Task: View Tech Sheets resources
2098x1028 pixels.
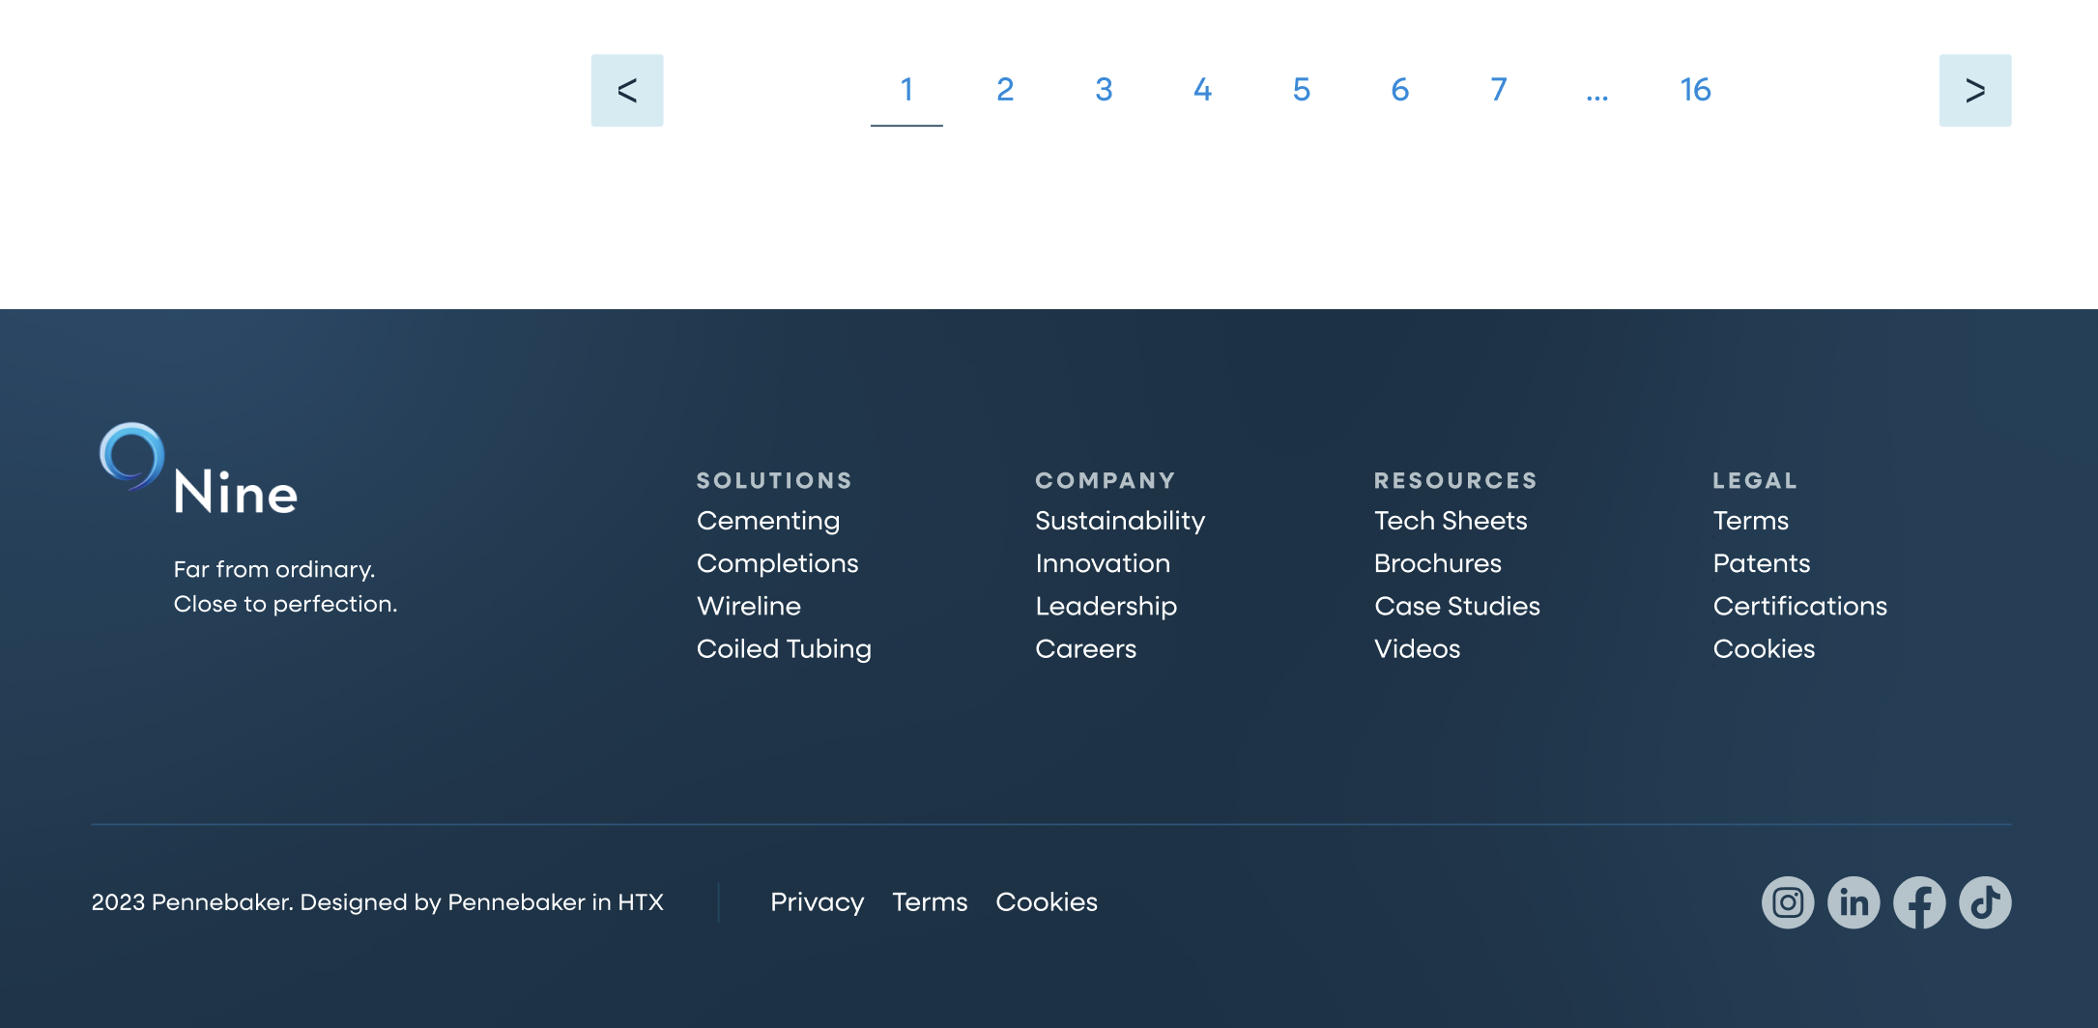Action: click(x=1450, y=521)
